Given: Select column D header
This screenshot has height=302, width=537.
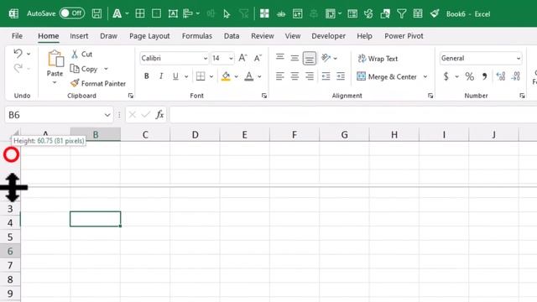Looking at the screenshot, I should [195, 134].
